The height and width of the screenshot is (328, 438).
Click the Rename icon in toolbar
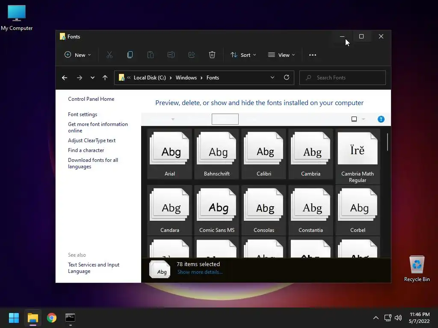[171, 55]
